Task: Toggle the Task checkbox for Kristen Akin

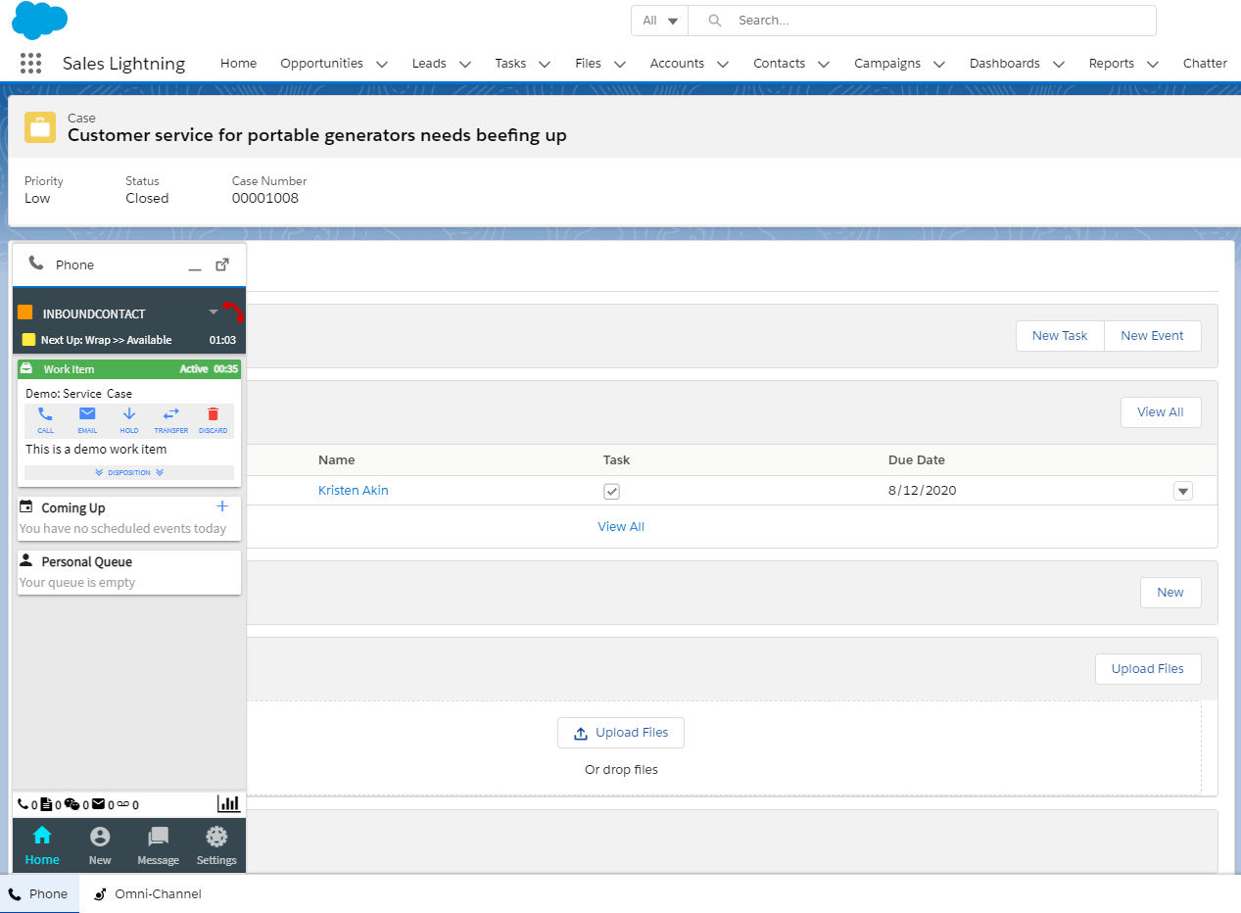Action: pyautogui.click(x=611, y=491)
